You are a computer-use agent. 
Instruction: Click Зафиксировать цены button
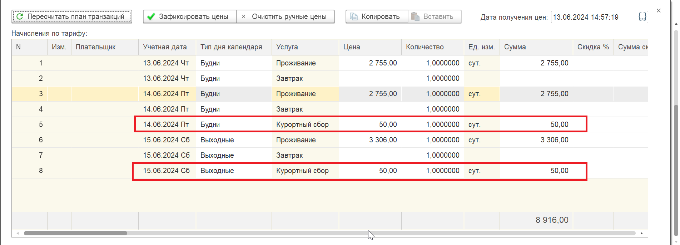pyautogui.click(x=190, y=16)
